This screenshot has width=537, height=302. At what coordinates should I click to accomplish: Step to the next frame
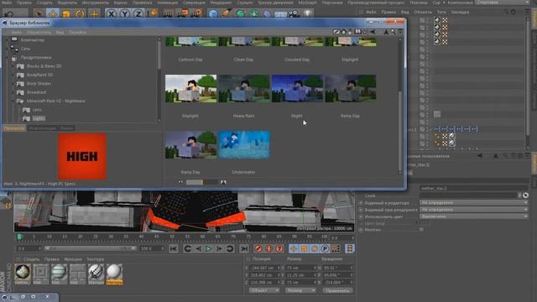click(x=219, y=248)
